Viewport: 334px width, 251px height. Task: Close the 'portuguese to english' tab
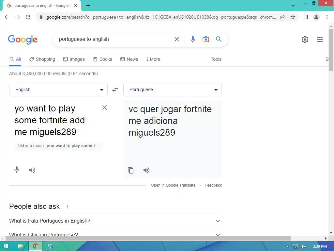(76, 6)
